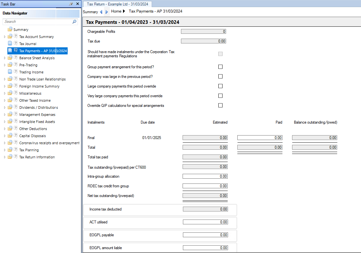The image size is (361, 253).
Task: Click the RDEC tax credit from group field
Action: tap(205, 186)
